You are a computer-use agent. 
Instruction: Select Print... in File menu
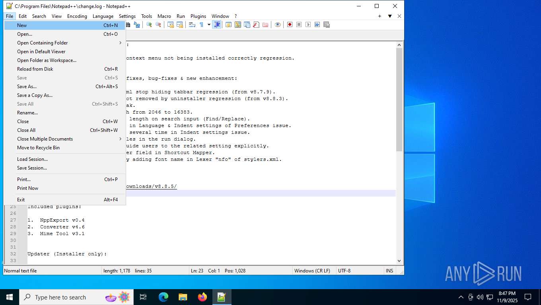pyautogui.click(x=64, y=180)
